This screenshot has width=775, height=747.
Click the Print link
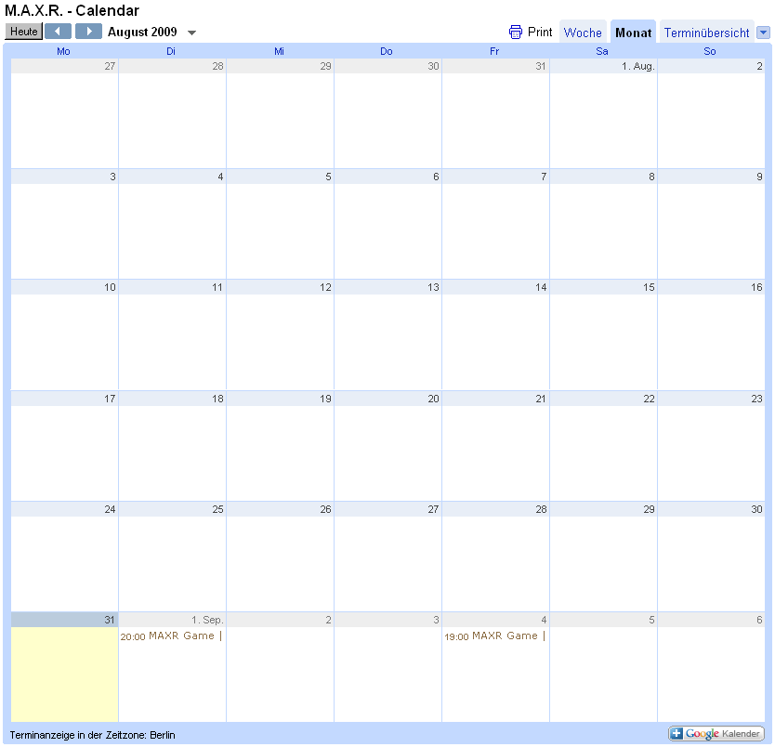click(540, 33)
